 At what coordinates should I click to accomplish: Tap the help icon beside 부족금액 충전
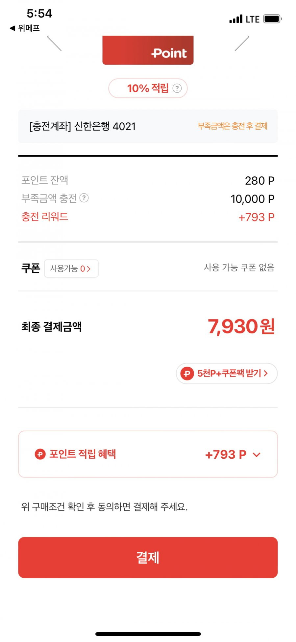[84, 198]
